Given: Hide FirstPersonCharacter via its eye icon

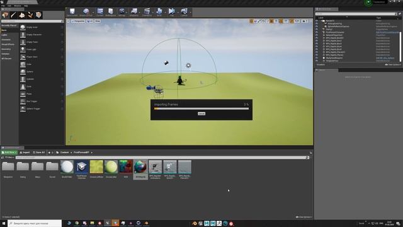Looking at the screenshot, I should pyautogui.click(x=317, y=32).
